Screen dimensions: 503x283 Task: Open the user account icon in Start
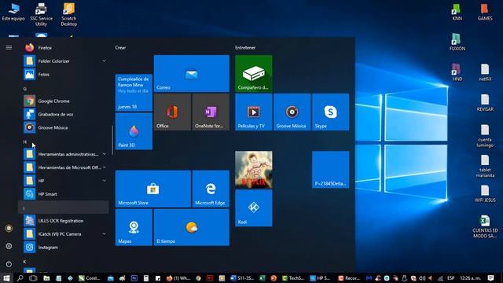tap(9, 228)
